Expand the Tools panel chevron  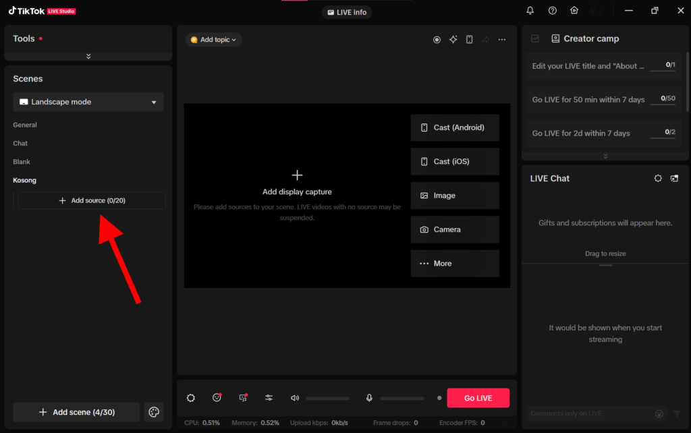pyautogui.click(x=88, y=57)
